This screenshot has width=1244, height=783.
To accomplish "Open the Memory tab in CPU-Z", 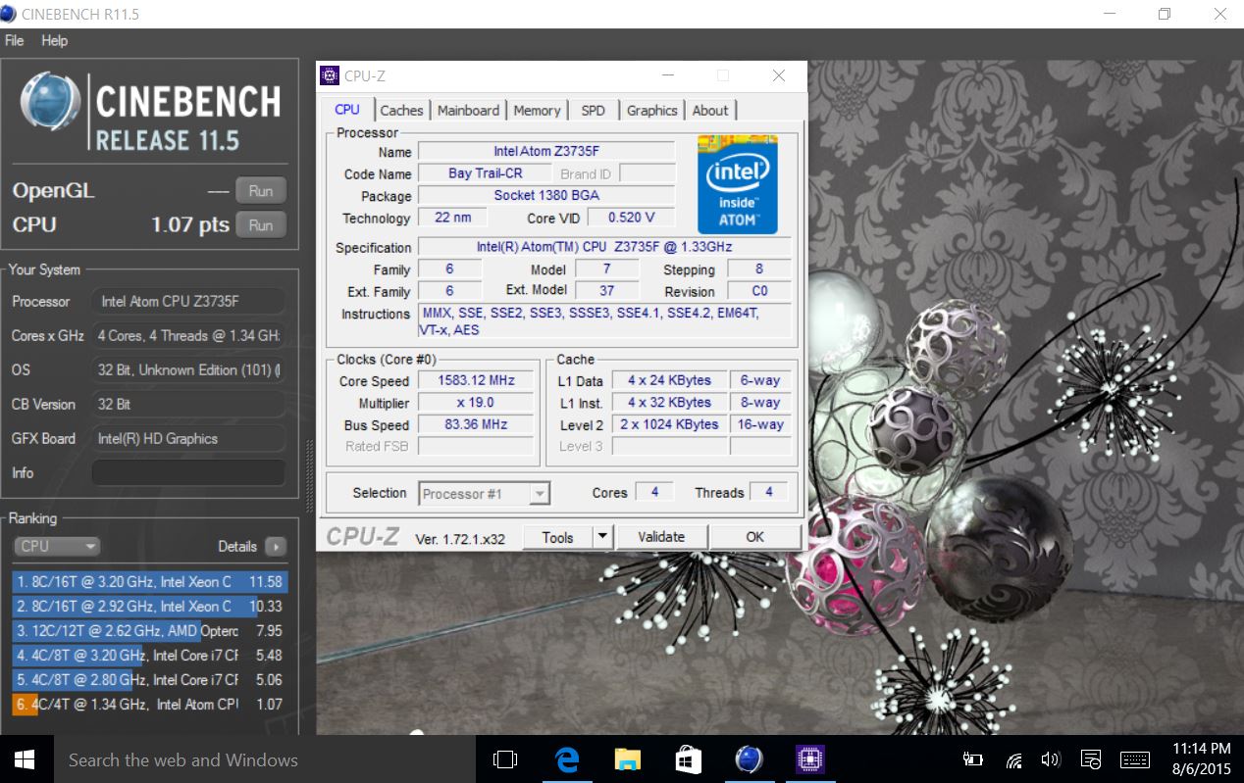I will [537, 110].
